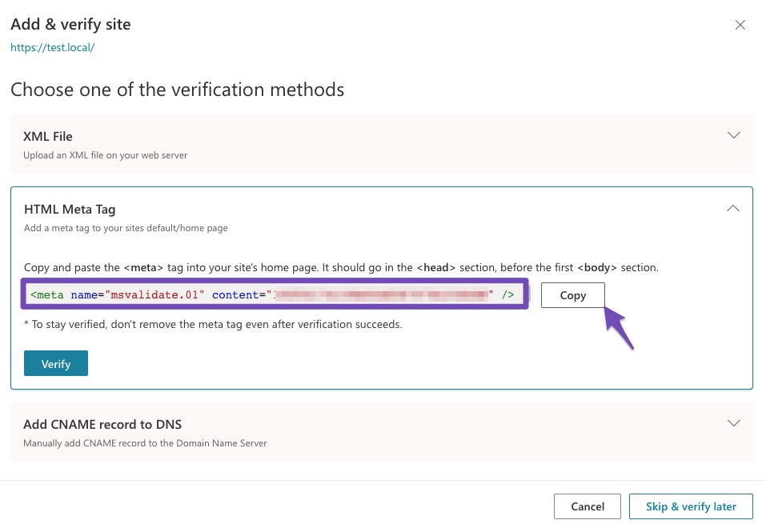Select the XML File method title

click(48, 137)
